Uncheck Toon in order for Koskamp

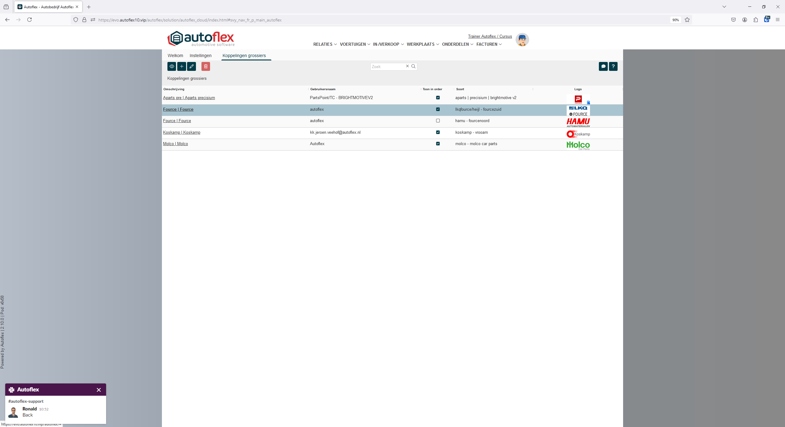(438, 132)
